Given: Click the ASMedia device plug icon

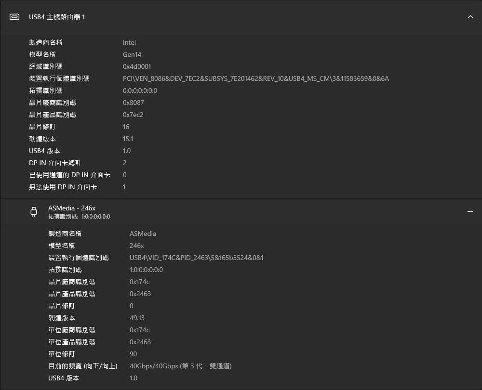Looking at the screenshot, I should [x=34, y=212].
